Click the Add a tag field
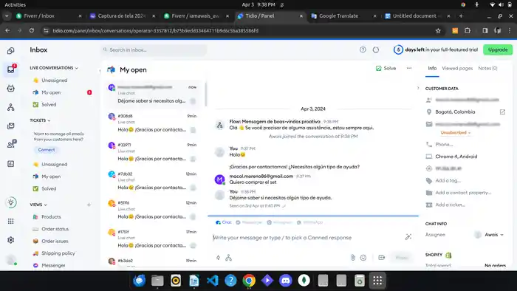Screen dimensions: 517x291 (448, 181)
